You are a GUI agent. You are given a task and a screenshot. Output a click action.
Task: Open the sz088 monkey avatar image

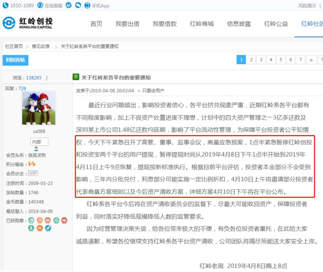39,108
